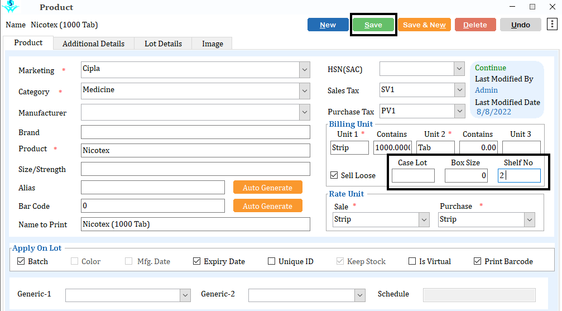Auto Generate the Bar Code
This screenshot has width=562, height=311.
[x=268, y=206]
